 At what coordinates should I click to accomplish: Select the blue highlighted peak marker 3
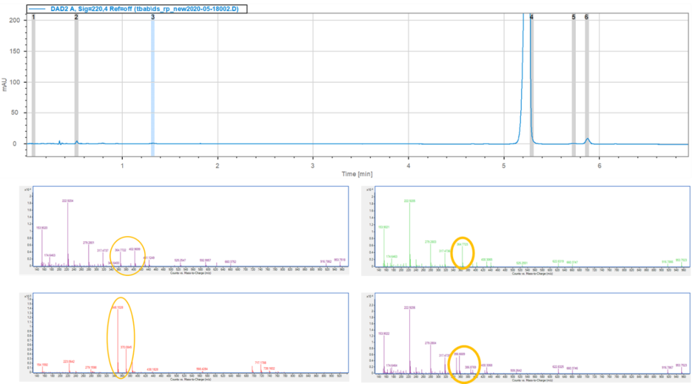153,85
